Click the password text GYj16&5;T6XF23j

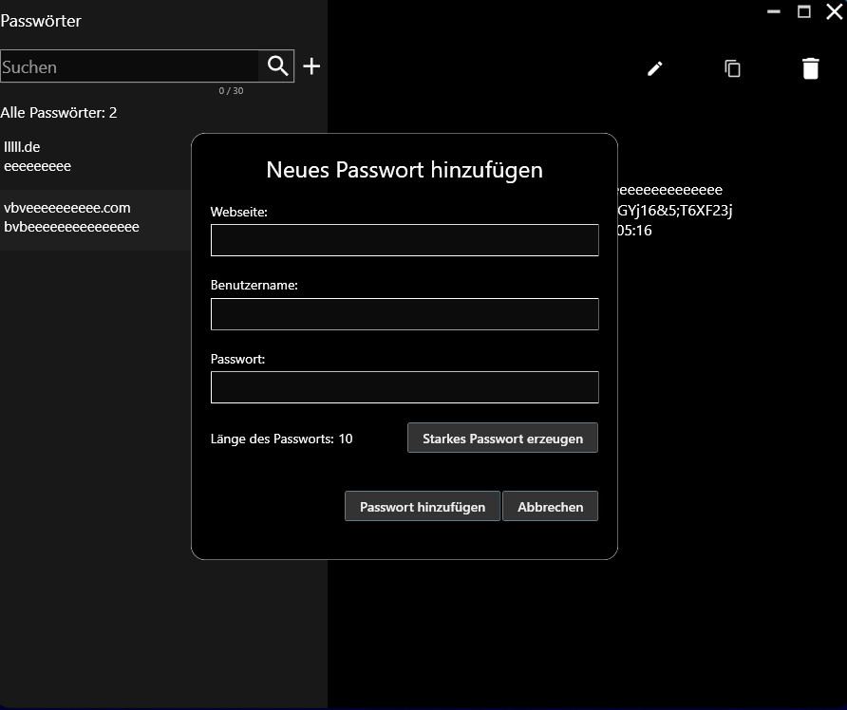click(675, 211)
